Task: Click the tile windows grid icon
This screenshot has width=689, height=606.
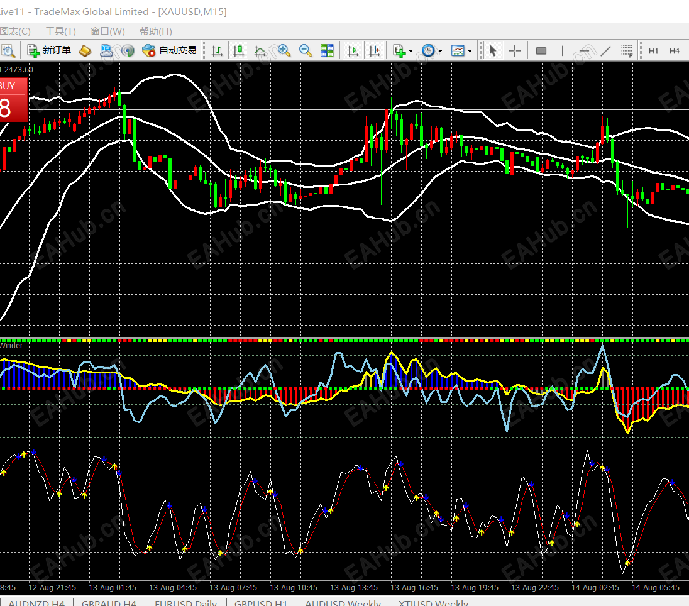Action: (x=327, y=51)
